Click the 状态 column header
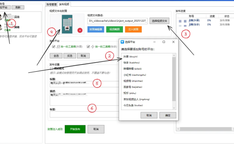The width and height of the screenshot is (234, 144). tap(227, 16)
